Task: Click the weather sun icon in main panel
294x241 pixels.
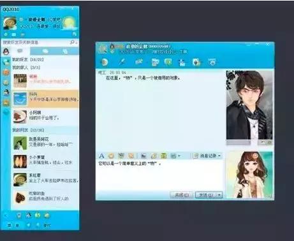Action: point(70,23)
